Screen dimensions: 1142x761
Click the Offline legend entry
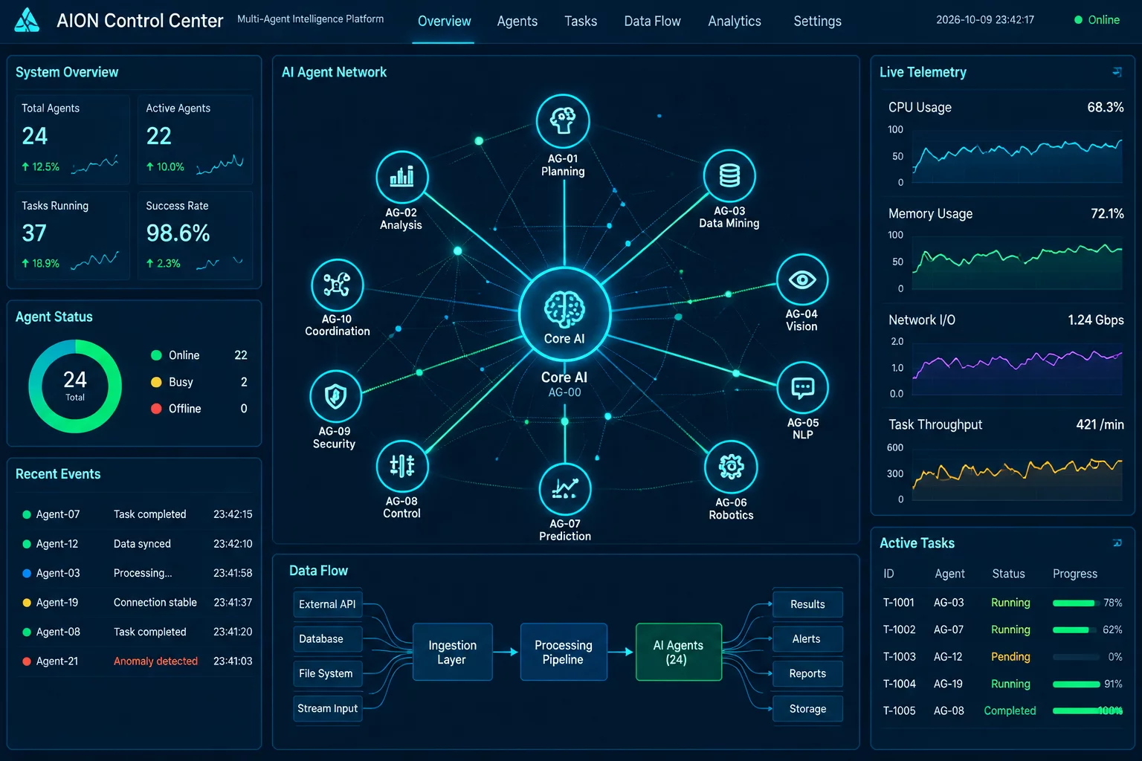click(x=199, y=409)
